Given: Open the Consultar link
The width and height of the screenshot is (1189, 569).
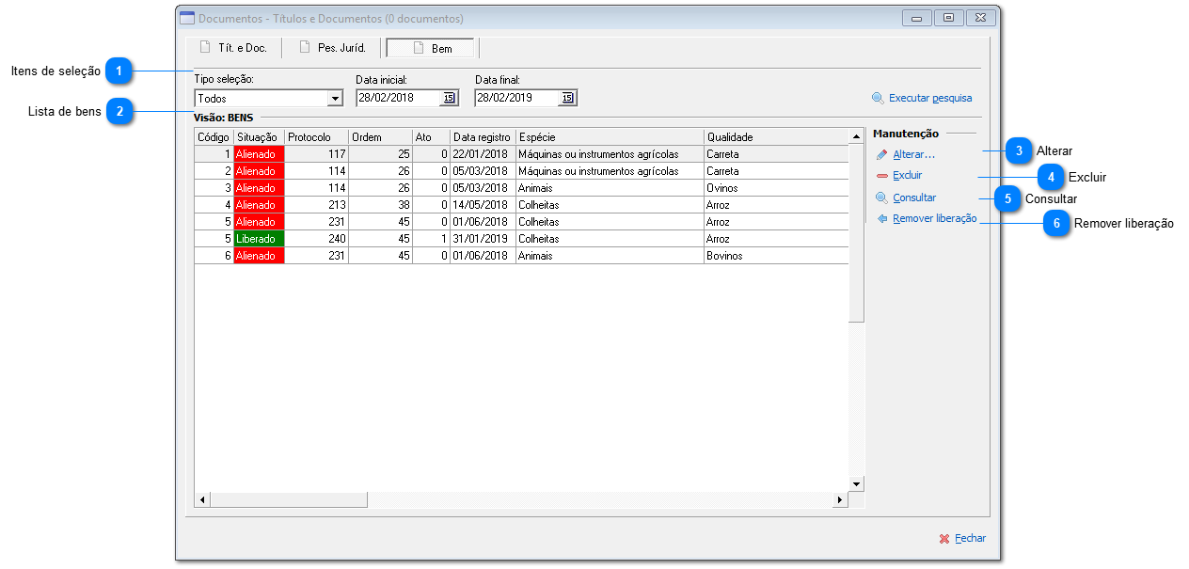Looking at the screenshot, I should coord(914,198).
